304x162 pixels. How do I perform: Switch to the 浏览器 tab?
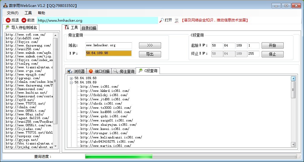(x=76, y=71)
